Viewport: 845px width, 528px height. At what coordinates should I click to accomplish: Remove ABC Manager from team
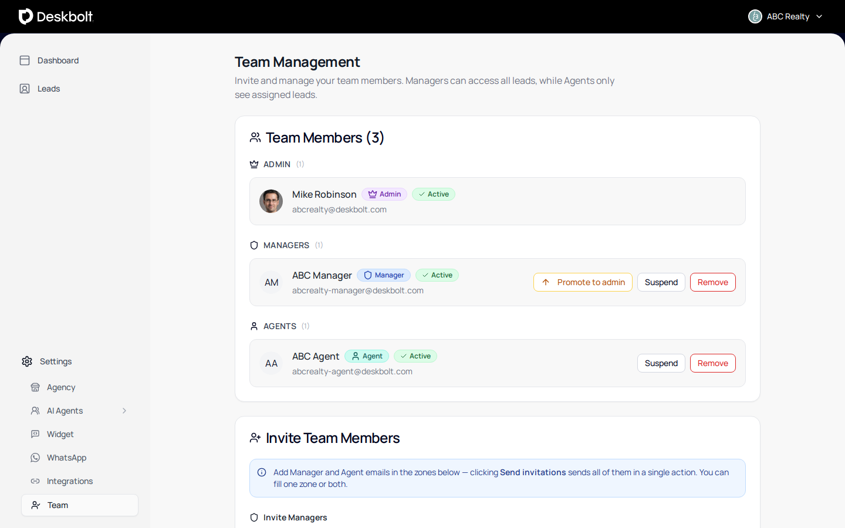713,282
